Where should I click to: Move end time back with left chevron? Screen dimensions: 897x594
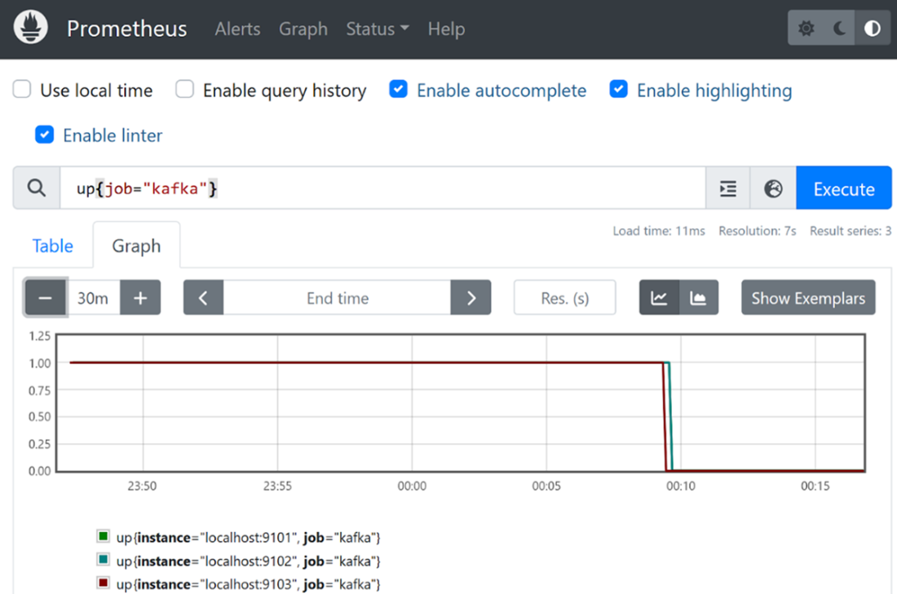pyautogui.click(x=203, y=297)
